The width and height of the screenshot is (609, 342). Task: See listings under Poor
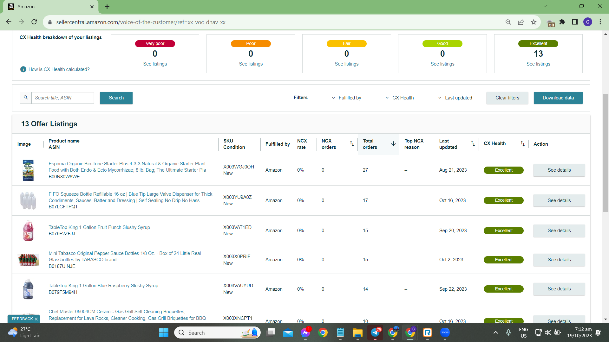pos(251,64)
